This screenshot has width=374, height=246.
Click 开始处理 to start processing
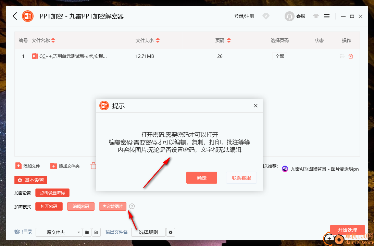click(x=347, y=230)
